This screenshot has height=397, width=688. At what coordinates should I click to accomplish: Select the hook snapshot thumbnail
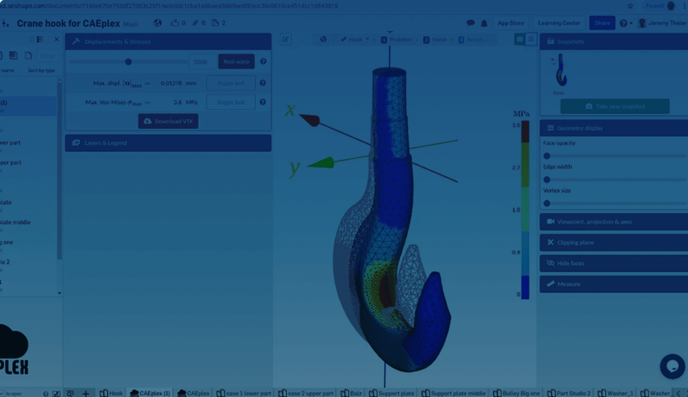[561, 70]
